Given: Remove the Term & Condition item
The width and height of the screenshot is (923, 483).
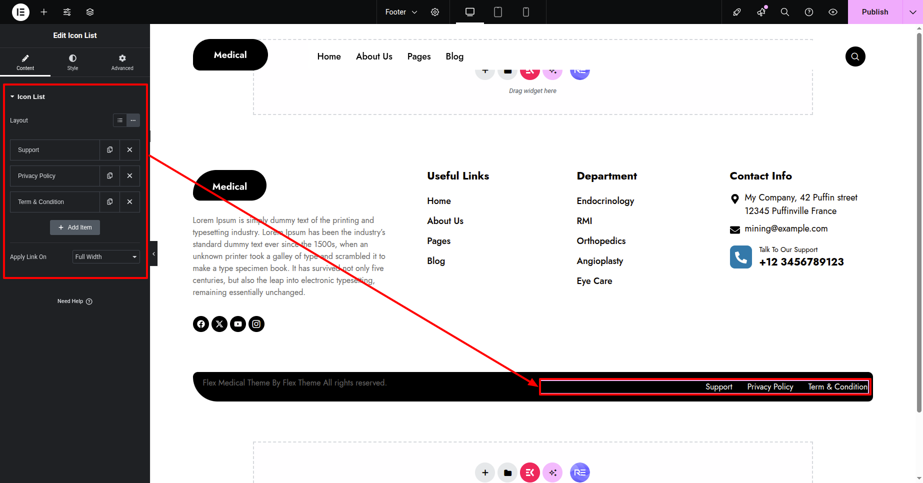Looking at the screenshot, I should pos(129,202).
